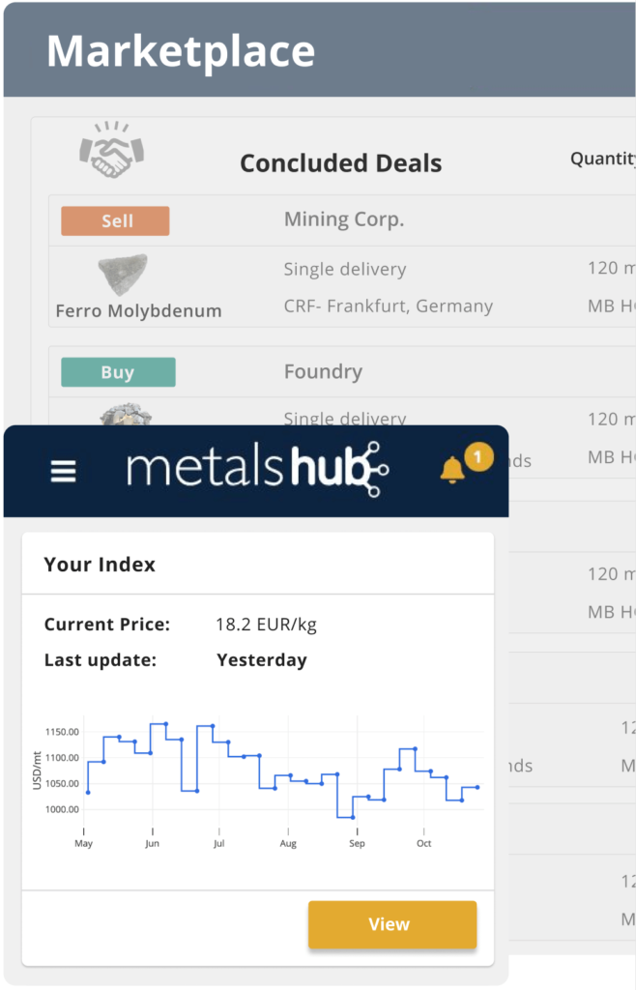Image resolution: width=636 pixels, height=990 pixels.
Task: Click the Ferro Molybdenum rock image
Action: tap(123, 275)
